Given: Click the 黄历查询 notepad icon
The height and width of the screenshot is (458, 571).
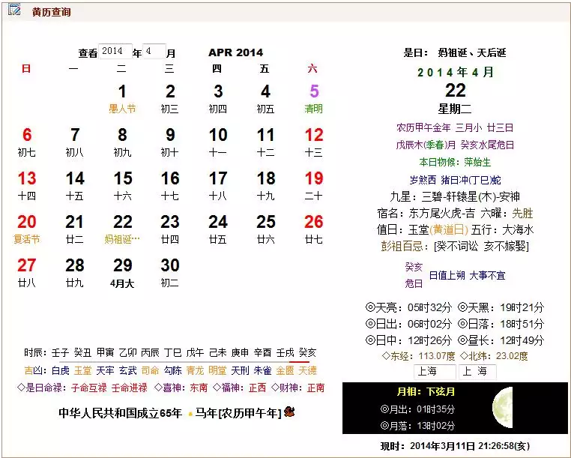Looking at the screenshot, I should pyautogui.click(x=14, y=11).
